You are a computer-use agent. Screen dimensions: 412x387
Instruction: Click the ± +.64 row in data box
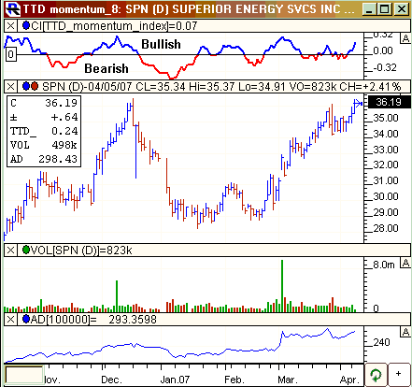[44, 117]
